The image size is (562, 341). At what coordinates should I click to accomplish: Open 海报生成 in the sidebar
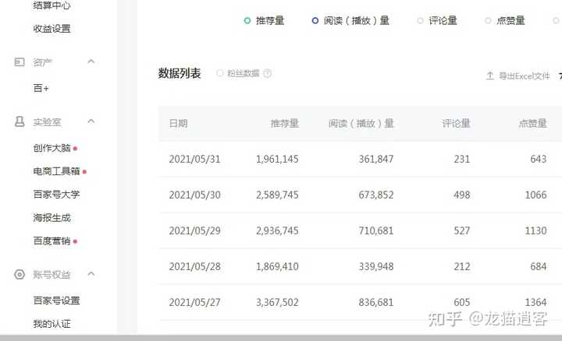[52, 218]
